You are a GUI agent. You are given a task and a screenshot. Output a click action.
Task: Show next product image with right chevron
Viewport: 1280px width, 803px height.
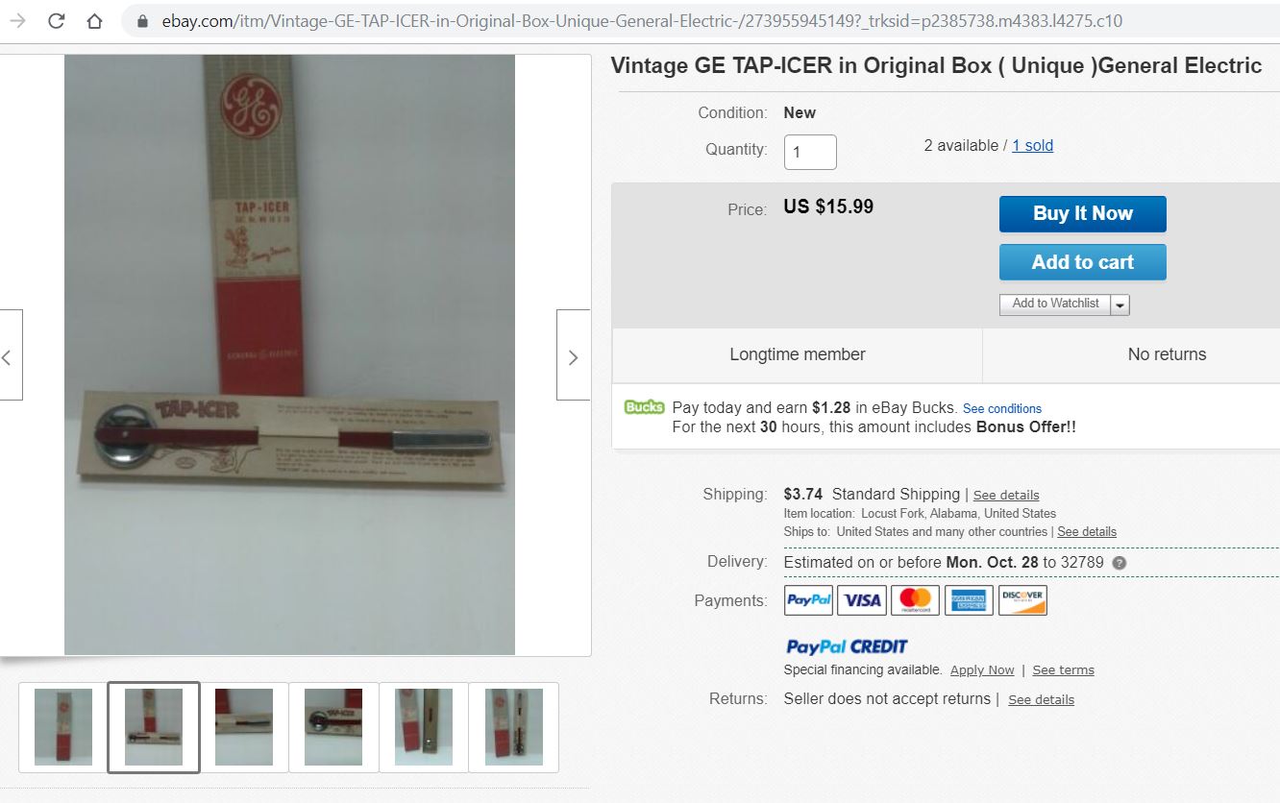[x=574, y=355]
